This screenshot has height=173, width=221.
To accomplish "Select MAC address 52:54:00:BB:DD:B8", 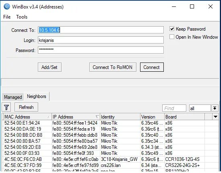I will click(23, 135).
